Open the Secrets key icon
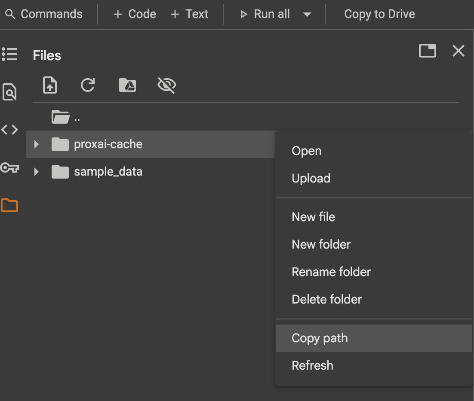Viewport: 474px width, 401px height. pos(9,167)
